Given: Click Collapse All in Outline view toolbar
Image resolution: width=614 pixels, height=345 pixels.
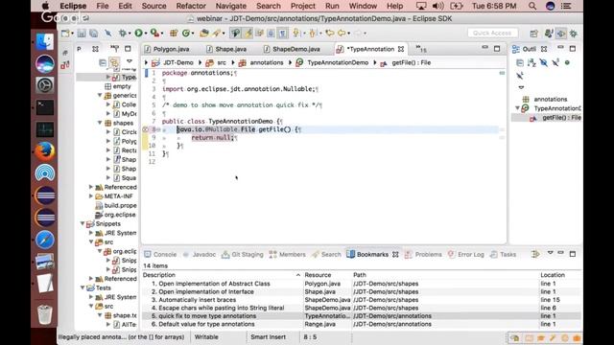Looking at the screenshot, I should pyautogui.click(x=520, y=62).
